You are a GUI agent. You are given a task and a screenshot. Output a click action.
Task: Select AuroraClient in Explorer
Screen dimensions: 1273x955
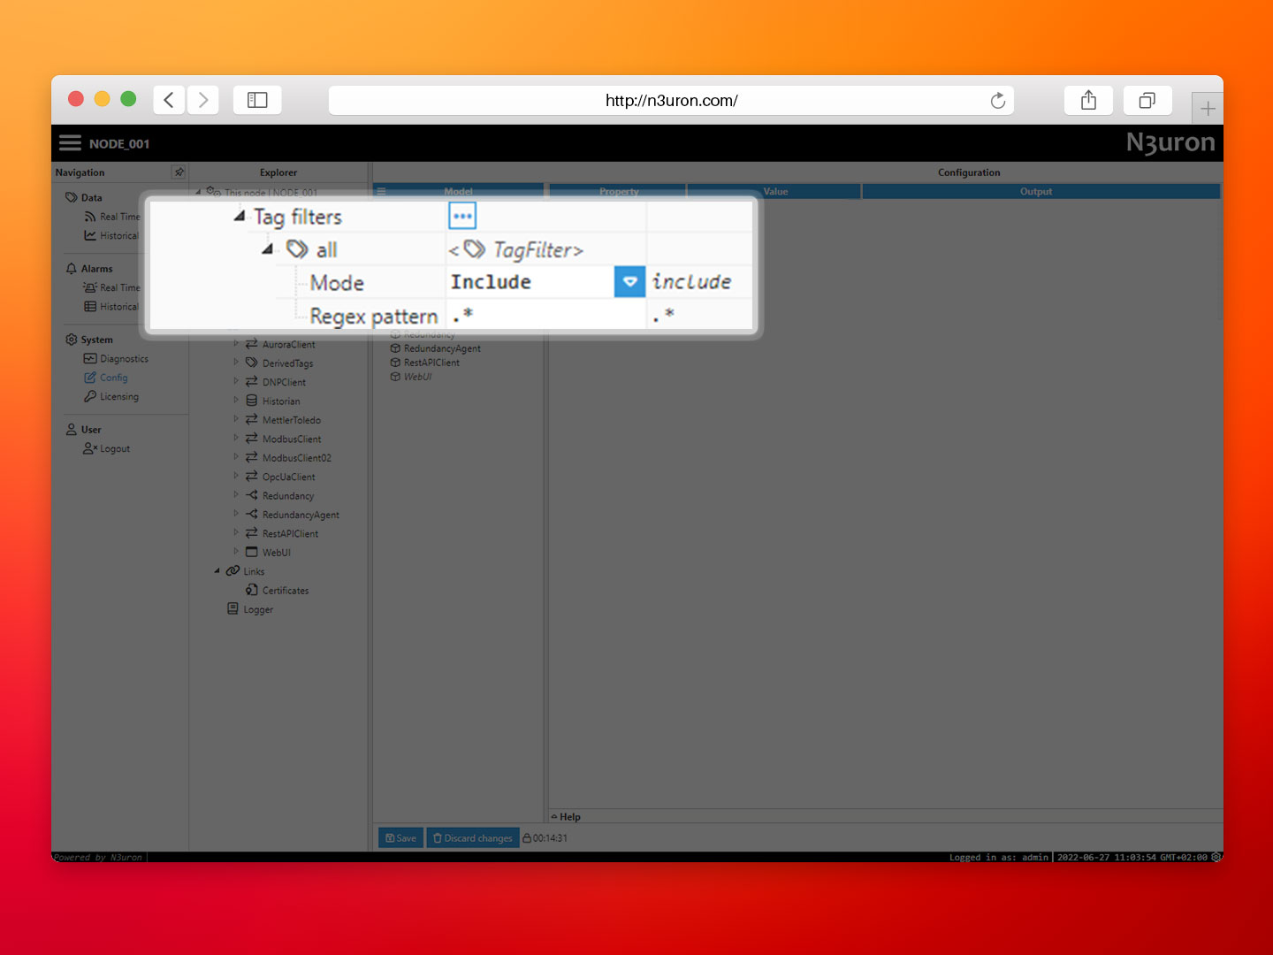[x=288, y=345]
